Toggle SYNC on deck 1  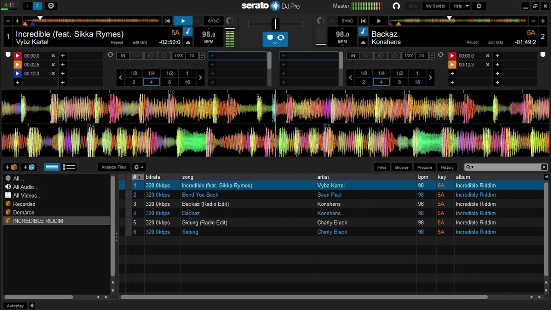(214, 21)
